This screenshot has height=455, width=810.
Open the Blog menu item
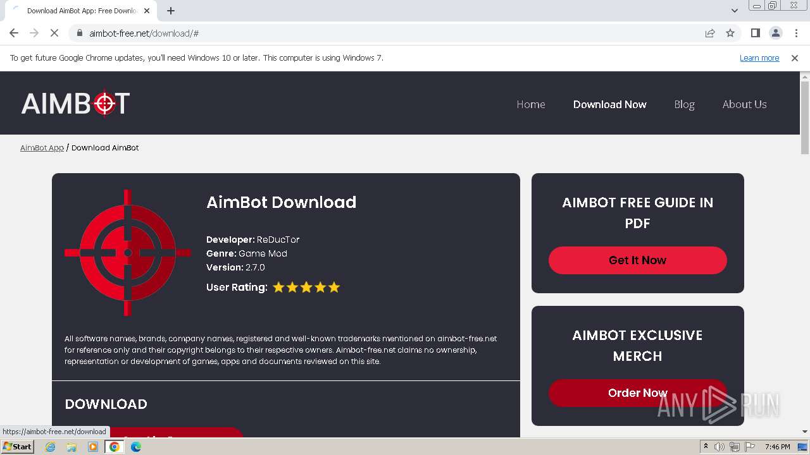pos(684,104)
